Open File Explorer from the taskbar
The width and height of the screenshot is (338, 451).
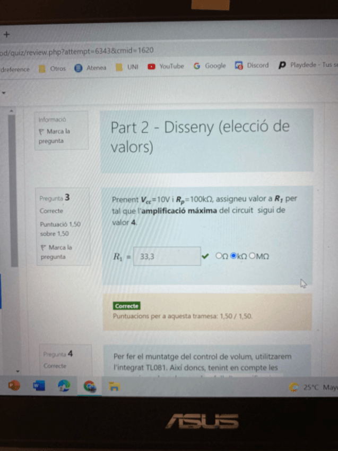click(115, 387)
